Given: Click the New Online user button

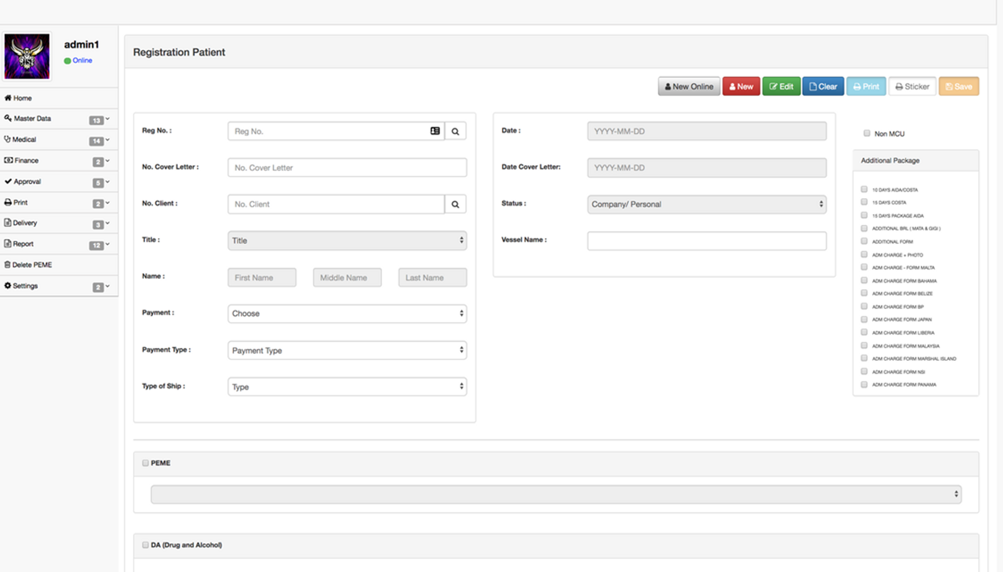Looking at the screenshot, I should [689, 86].
